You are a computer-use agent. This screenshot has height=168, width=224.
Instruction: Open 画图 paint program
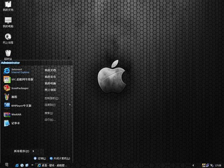point(10,97)
